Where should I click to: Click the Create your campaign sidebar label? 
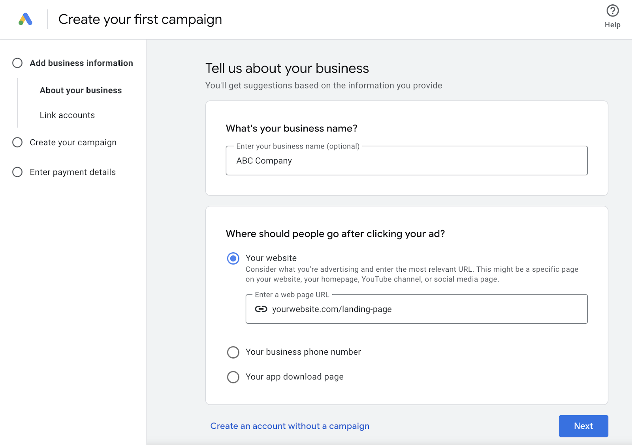[73, 142]
